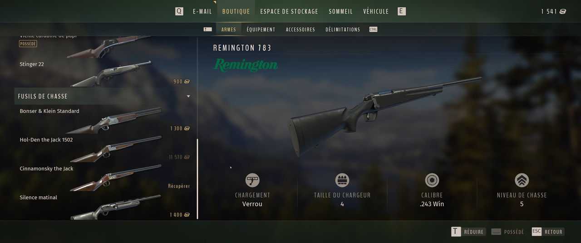Screen dimensions: 581x243
Task: Open the Délimitations sub-tab
Action: (x=343, y=29)
